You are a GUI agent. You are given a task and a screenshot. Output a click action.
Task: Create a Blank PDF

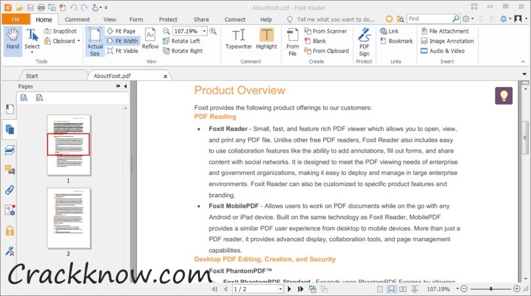tap(315, 41)
